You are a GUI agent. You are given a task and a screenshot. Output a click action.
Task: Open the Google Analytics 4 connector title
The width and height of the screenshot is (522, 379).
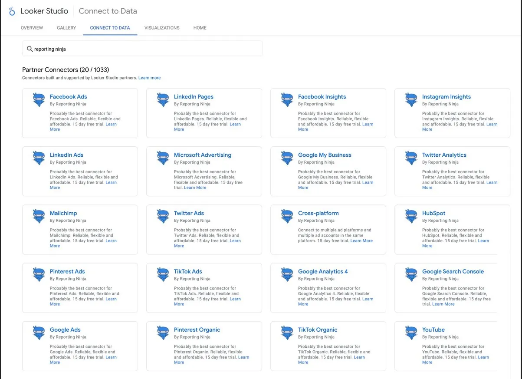pos(323,271)
